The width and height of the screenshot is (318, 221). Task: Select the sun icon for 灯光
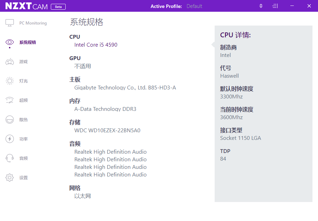10,81
